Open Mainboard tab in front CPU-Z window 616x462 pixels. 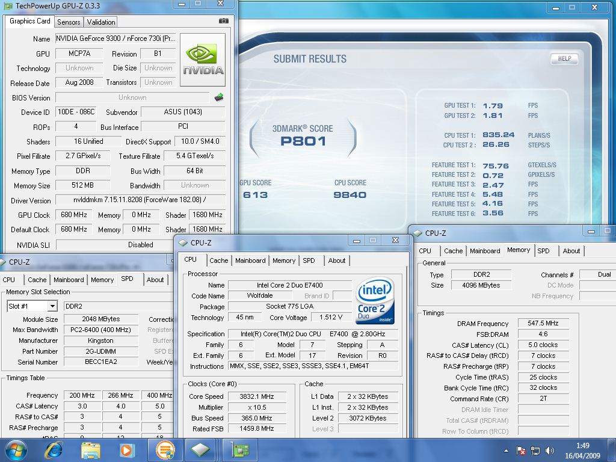(250, 260)
